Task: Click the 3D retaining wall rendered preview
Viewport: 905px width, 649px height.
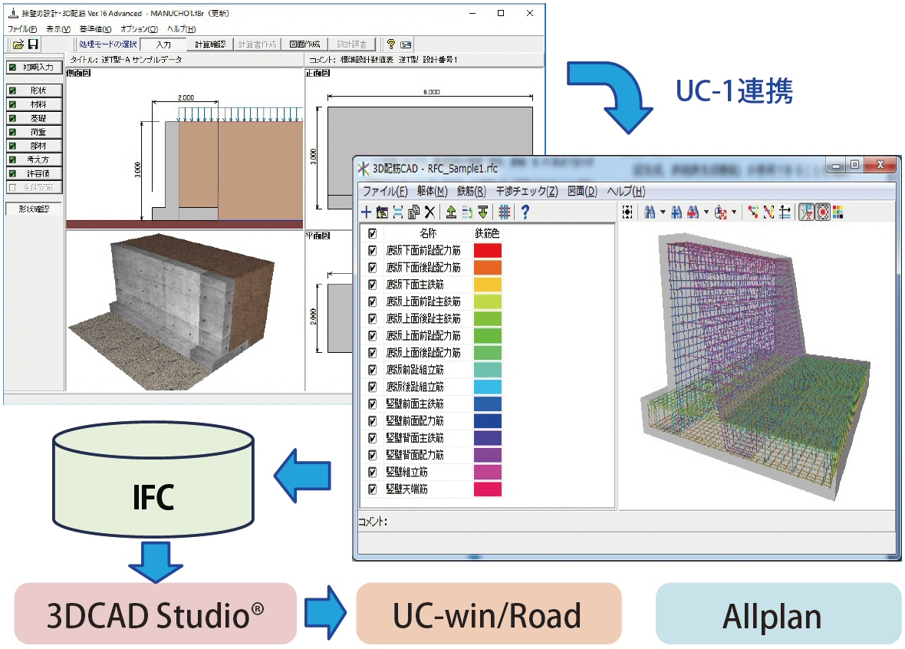Action: pyautogui.click(x=172, y=311)
